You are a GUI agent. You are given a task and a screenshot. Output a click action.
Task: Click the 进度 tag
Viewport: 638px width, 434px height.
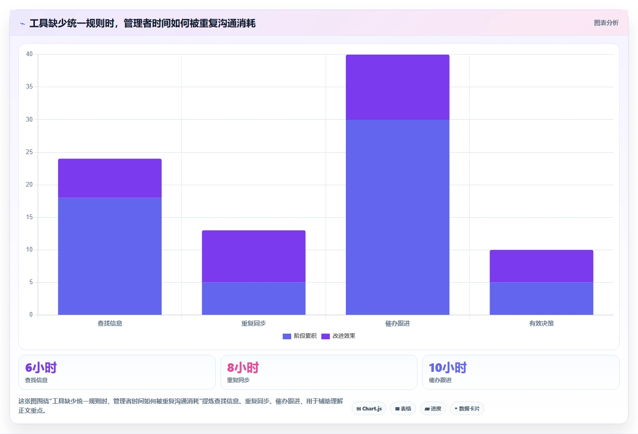click(x=433, y=409)
